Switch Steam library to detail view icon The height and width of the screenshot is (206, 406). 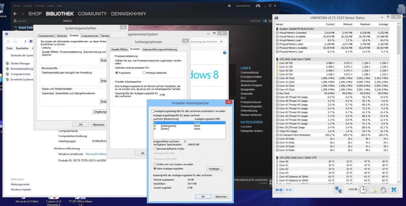pyautogui.click(x=265, y=21)
